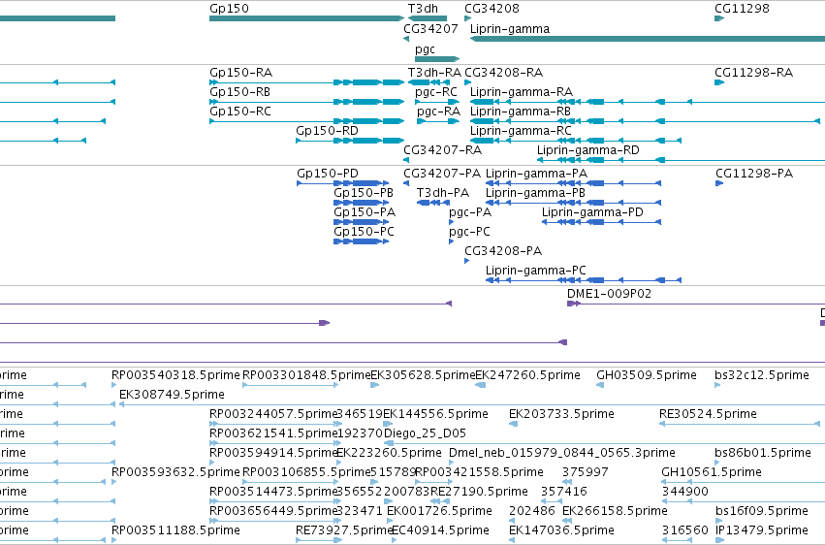The width and height of the screenshot is (825, 545).
Task: Click the T3dh gene label
Action: (423, 9)
